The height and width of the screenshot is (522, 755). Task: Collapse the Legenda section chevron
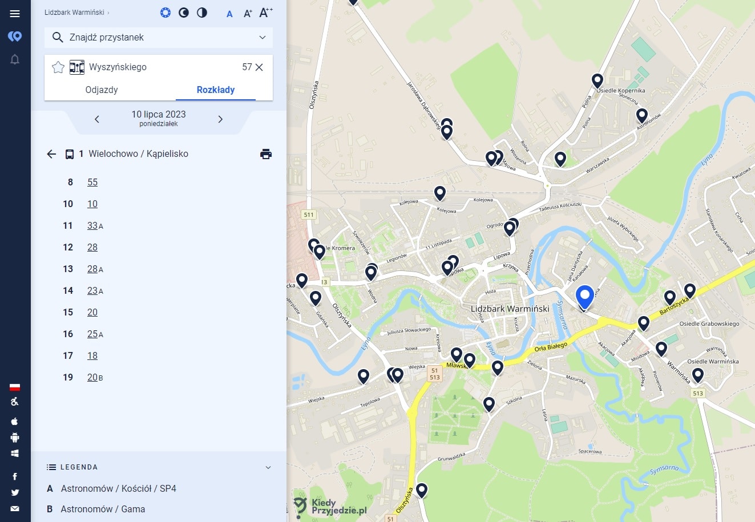[x=268, y=467]
